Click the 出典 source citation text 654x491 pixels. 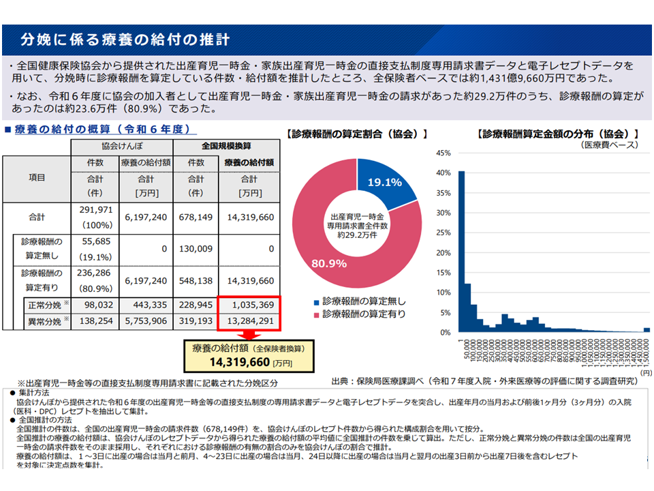click(x=484, y=381)
